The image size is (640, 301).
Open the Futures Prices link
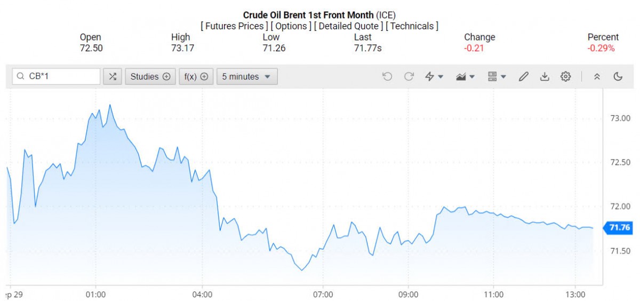coord(234,26)
